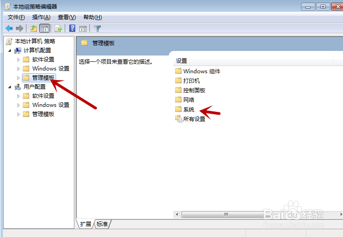Click the horizontal scrollbar left arrow
The height and width of the screenshot is (237, 343).
coord(177,215)
